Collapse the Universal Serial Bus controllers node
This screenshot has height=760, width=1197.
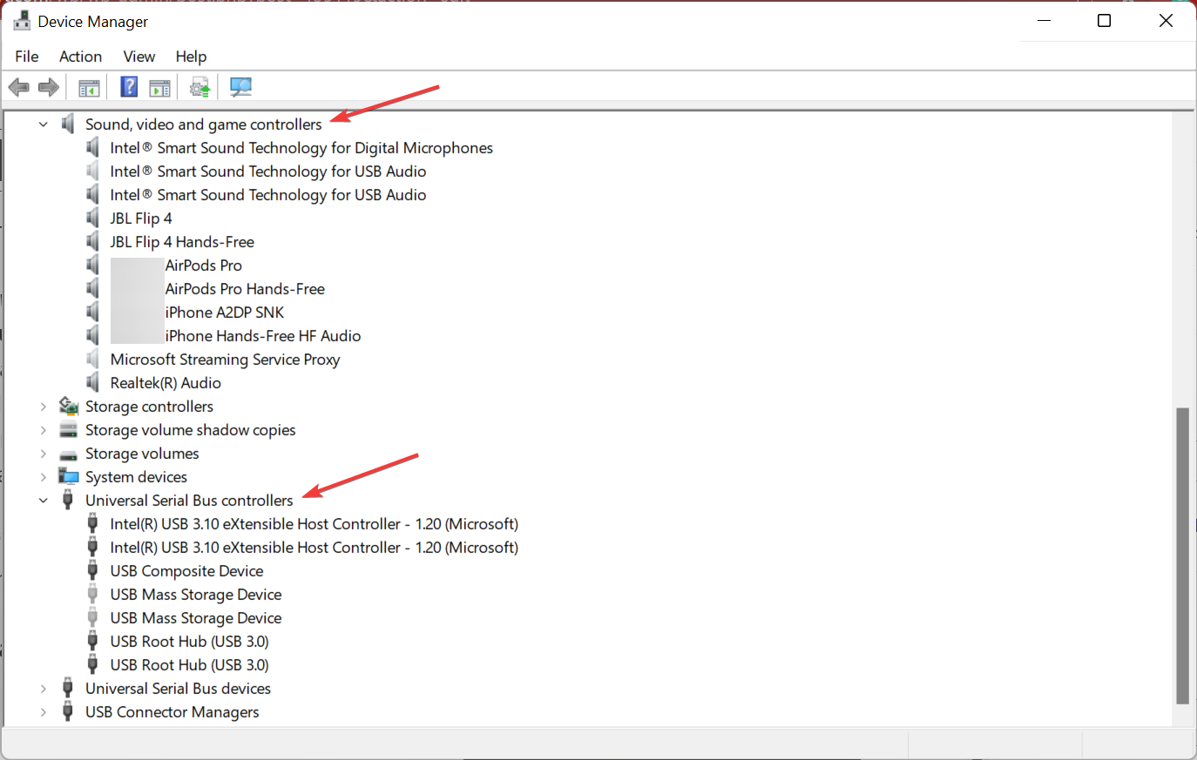[x=44, y=501]
